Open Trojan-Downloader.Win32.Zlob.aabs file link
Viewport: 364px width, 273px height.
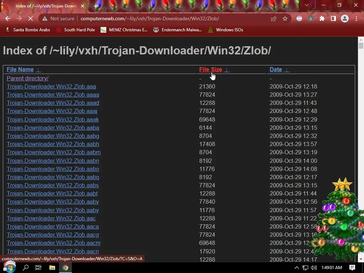53,185
